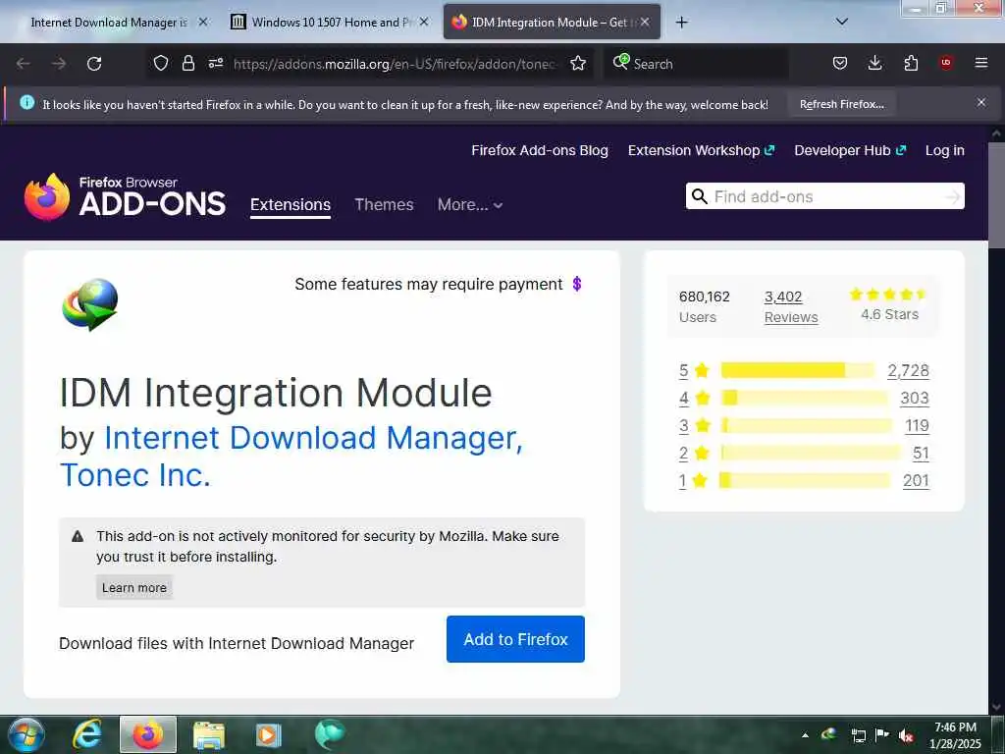1005x754 pixels.
Task: Bookmark this page with the star
Action: coord(578,63)
